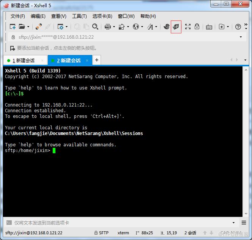Open the tab list dropdown arrow
Image resolution: width=252 pixels, height=240 pixels.
(245, 60)
